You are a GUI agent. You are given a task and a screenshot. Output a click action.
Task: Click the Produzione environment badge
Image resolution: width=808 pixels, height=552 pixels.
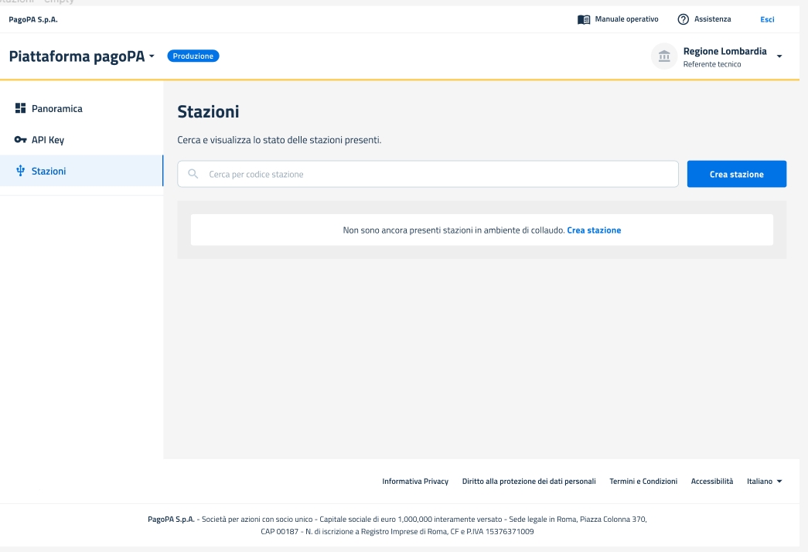click(193, 56)
